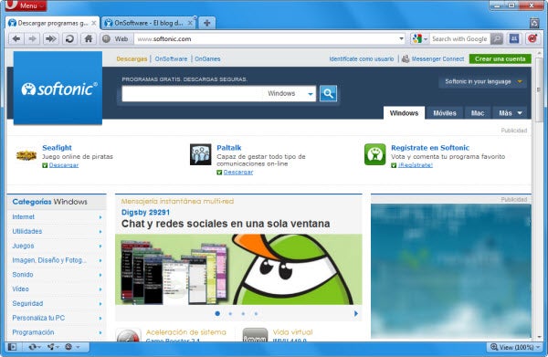Image resolution: width=548 pixels, height=357 pixels.
Task: Select the Mac tab
Action: click(x=478, y=113)
